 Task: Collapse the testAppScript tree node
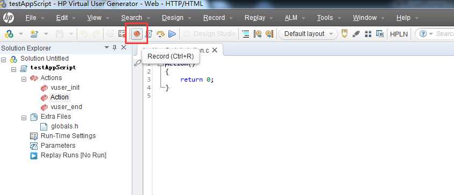(13, 69)
